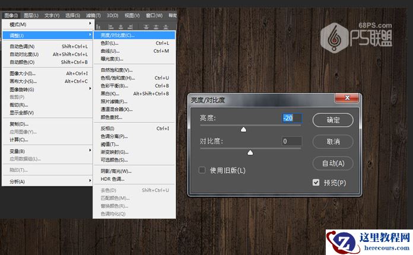Expand the 调整(J) adjustments submenu
This screenshot has width=413, height=255.
coord(47,35)
